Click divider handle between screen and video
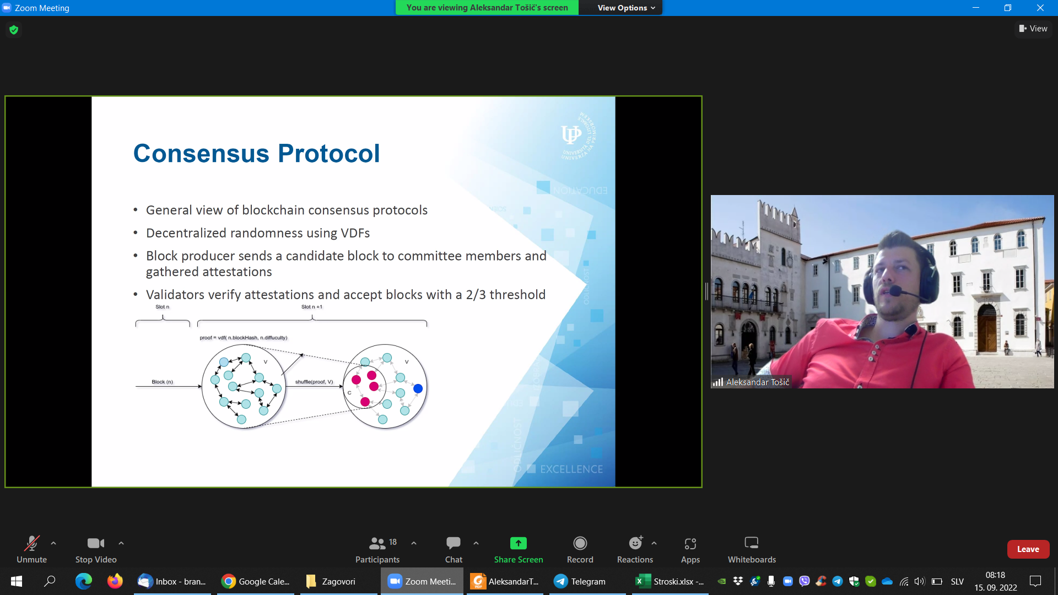The height and width of the screenshot is (595, 1058). 706,291
